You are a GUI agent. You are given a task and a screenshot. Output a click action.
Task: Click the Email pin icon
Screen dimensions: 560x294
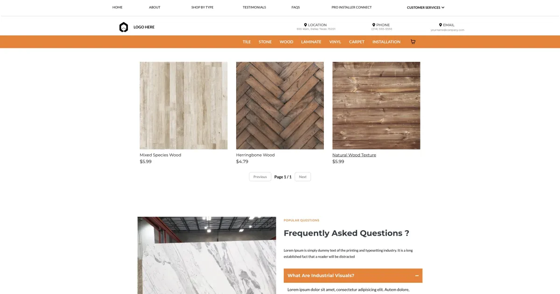441,25
